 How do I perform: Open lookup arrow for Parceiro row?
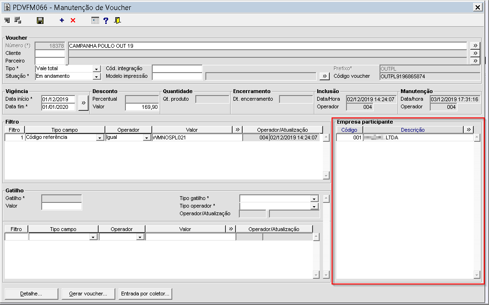coord(475,61)
